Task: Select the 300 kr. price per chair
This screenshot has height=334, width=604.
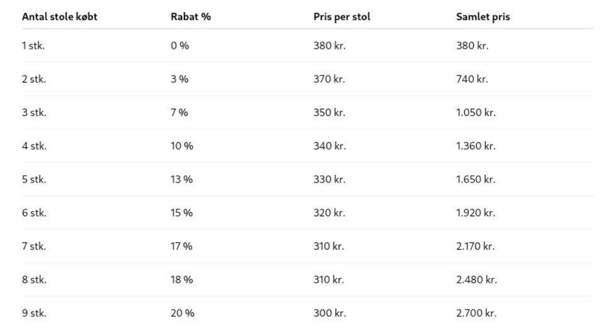Action: pyautogui.click(x=330, y=313)
